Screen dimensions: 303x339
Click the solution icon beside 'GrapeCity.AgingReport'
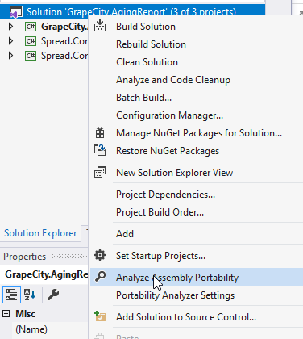[x=15, y=12]
